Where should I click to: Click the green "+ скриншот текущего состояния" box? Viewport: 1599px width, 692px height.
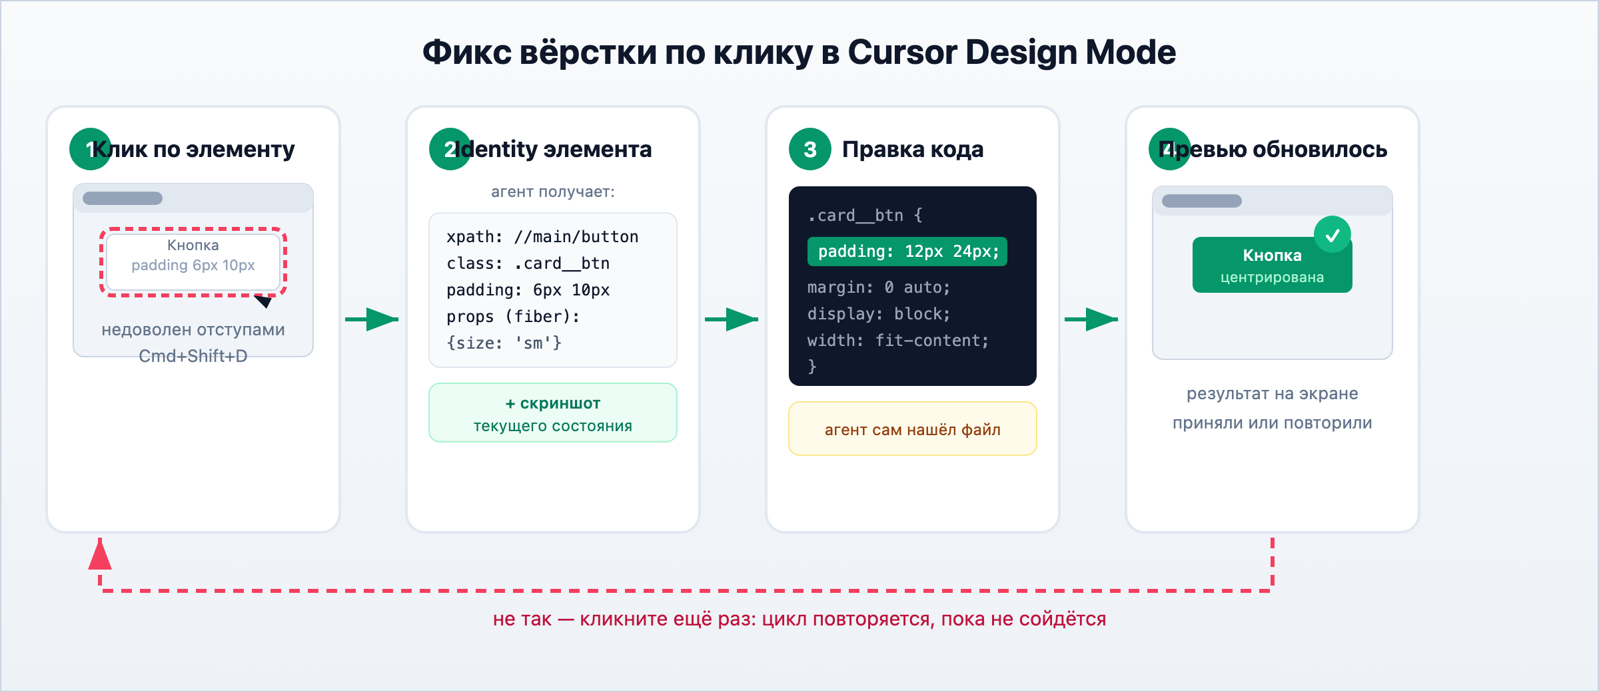553,413
